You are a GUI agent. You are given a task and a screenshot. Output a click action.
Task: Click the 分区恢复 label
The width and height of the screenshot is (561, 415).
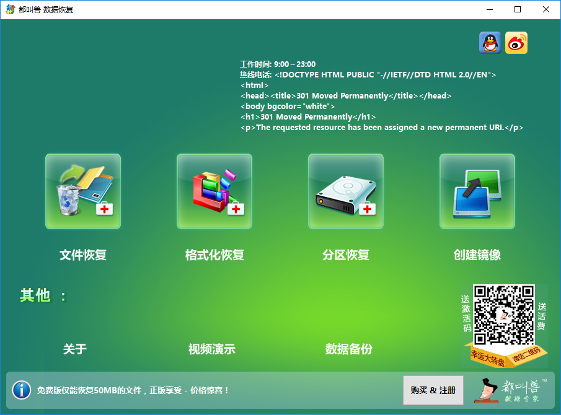pyautogui.click(x=346, y=255)
